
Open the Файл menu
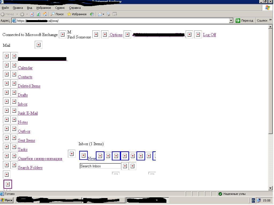pyautogui.click(x=5, y=8)
